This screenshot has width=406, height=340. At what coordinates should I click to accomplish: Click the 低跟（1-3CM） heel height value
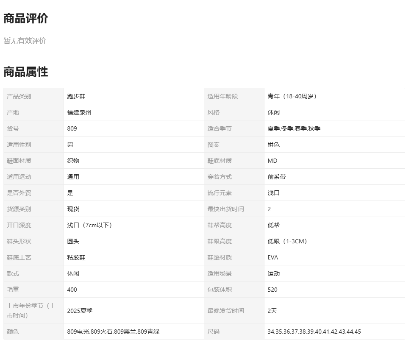point(287,241)
